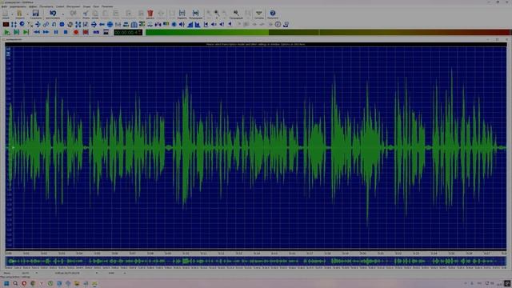This screenshot has width=512, height=288.
Task: Pause playback with the blue pause button
Action: pos(56,32)
